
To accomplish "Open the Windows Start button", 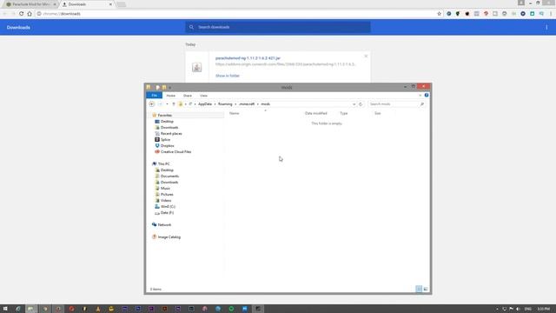I will [x=5, y=309].
